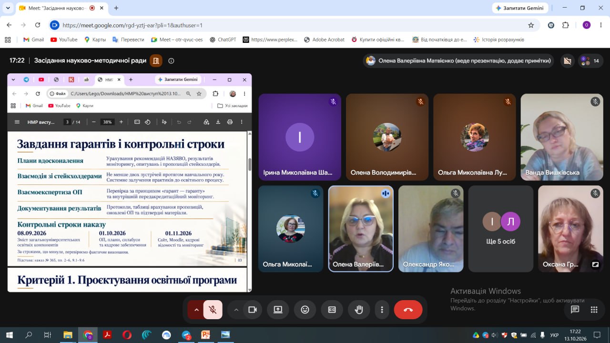The width and height of the screenshot is (610, 343).
Task: Bookmark this page with the star icon
Action: pyautogui.click(x=531, y=25)
